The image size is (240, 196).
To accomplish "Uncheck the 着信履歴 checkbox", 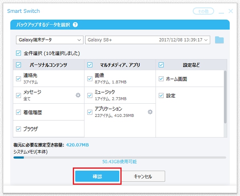I will tap(18, 112).
